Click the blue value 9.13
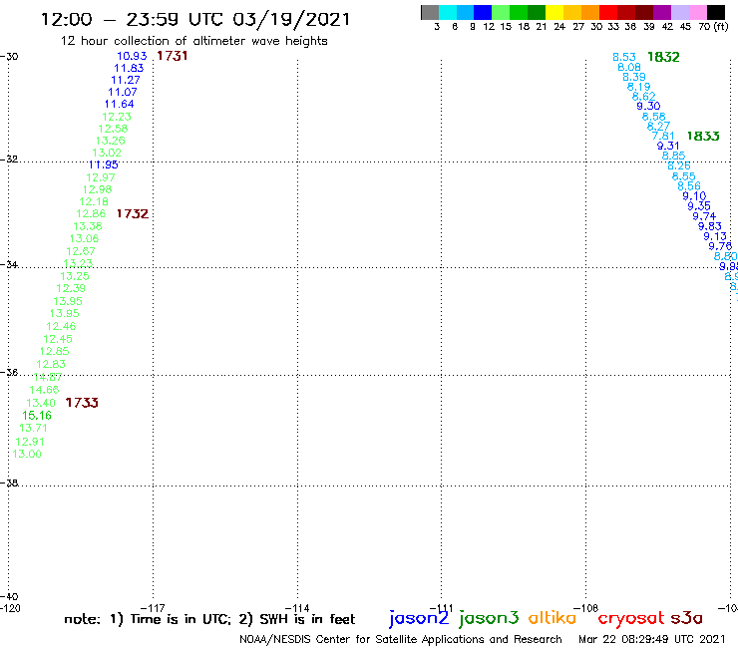The width and height of the screenshot is (738, 648). 715,236
